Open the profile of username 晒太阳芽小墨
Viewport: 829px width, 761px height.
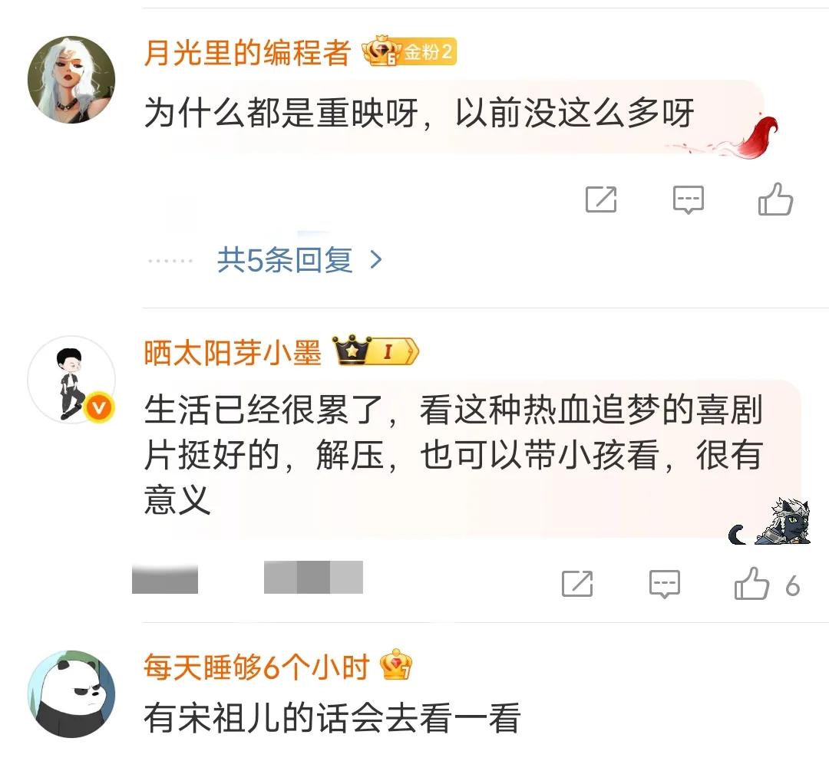point(232,352)
